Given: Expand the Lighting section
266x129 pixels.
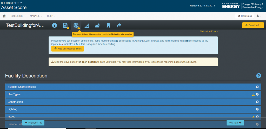Looking at the screenshot, I should (x=133, y=109).
